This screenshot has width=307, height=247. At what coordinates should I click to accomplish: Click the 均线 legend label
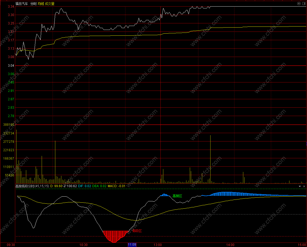[41, 4]
